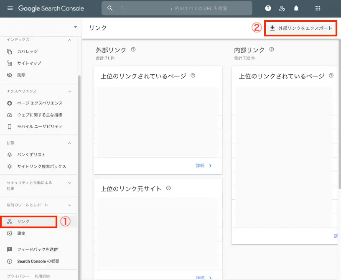341x280 pixels.
Task: Select the ページエクスペリエンス icon
Action: (10, 103)
